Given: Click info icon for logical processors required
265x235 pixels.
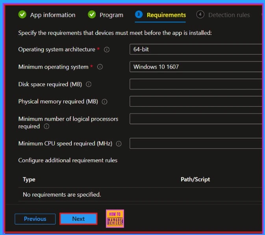Looking at the screenshot, I should point(46,126).
